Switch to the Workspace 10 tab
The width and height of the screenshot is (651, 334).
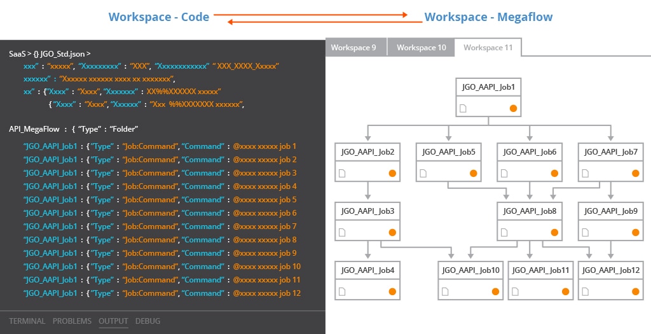[421, 48]
